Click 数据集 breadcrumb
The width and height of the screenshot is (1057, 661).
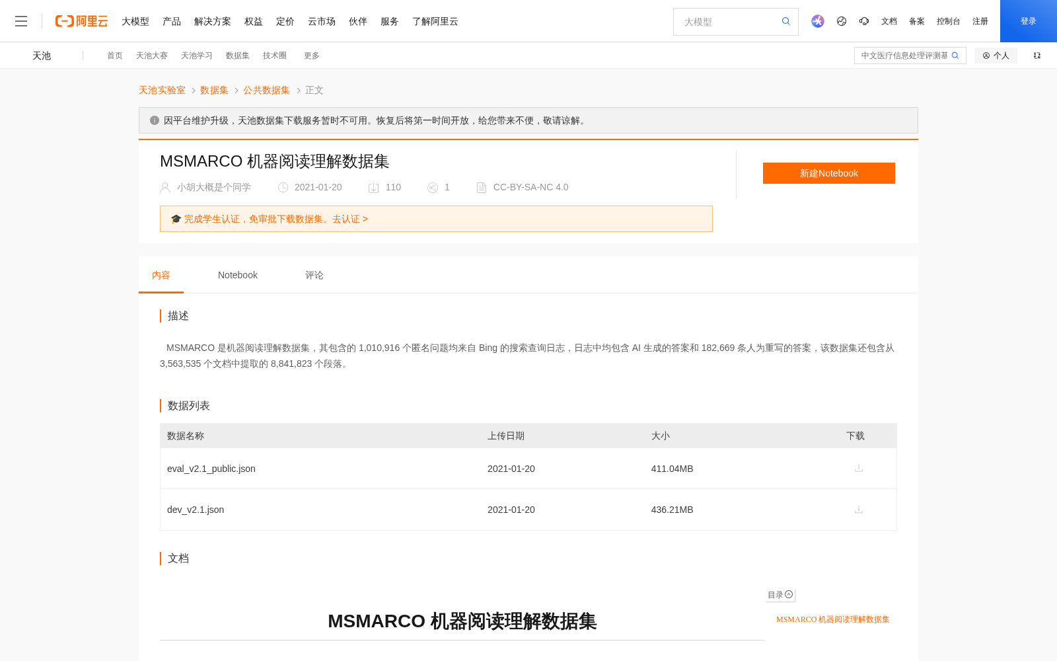point(214,90)
